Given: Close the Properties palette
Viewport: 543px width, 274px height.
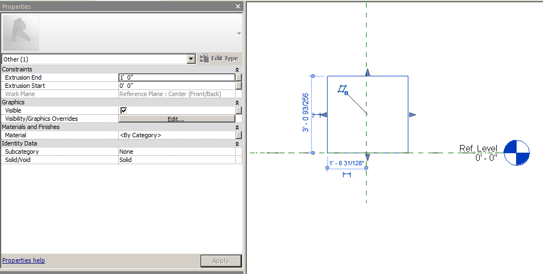Looking at the screenshot, I should point(237,6).
